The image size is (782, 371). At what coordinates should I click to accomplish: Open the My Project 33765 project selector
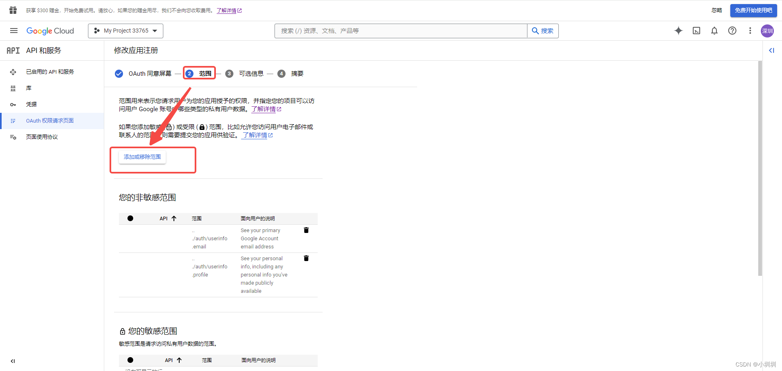click(x=125, y=31)
